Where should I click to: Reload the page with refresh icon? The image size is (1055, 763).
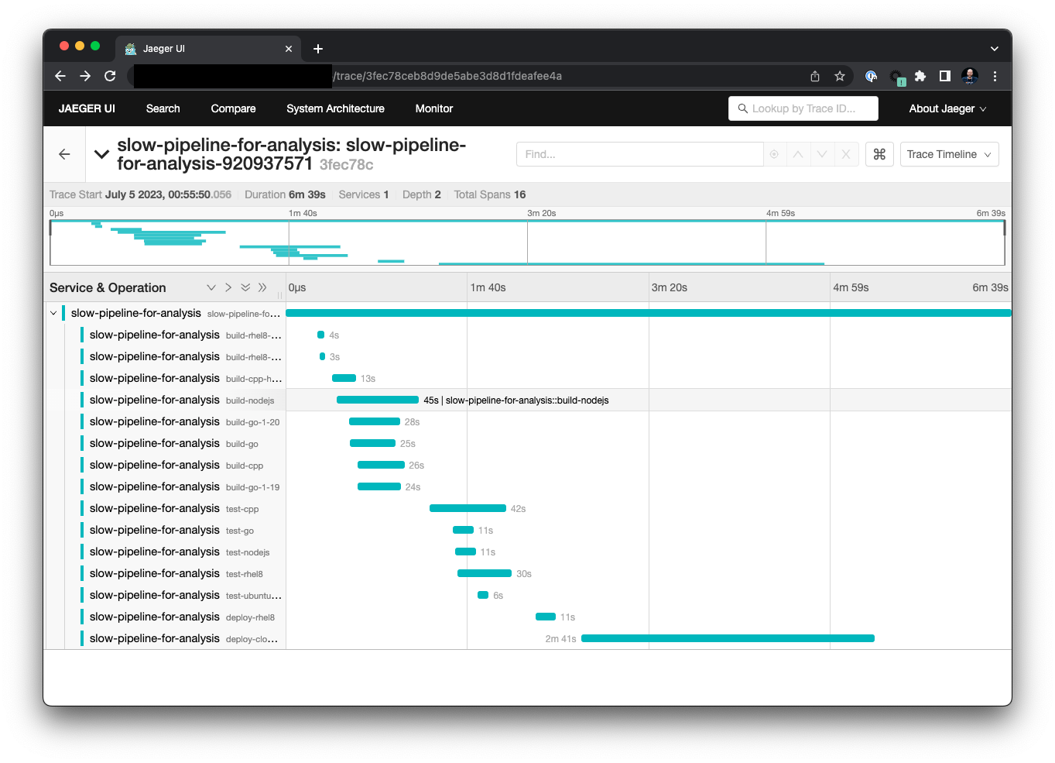click(110, 76)
